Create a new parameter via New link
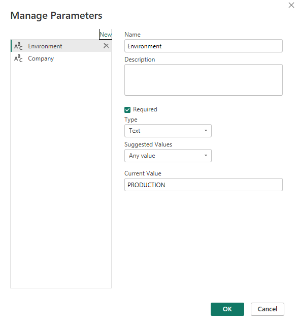The image size is (297, 324). (x=106, y=34)
